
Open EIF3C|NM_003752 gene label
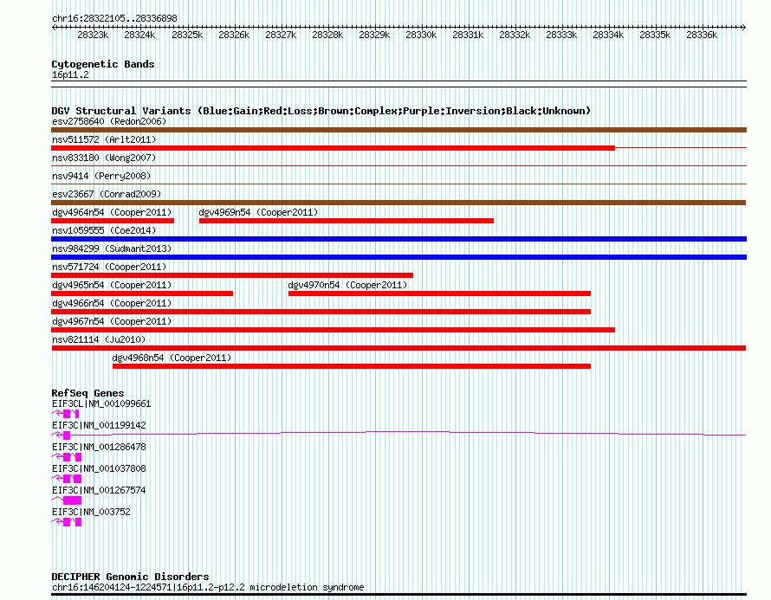(91, 512)
